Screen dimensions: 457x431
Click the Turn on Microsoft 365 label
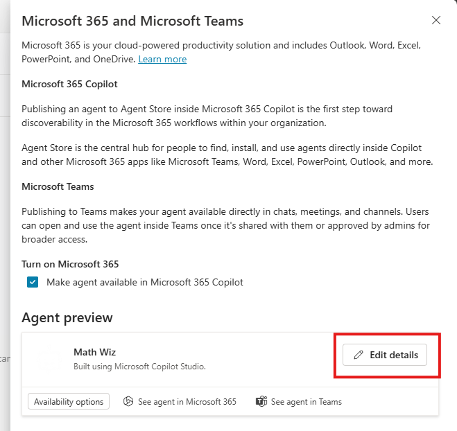70,264
